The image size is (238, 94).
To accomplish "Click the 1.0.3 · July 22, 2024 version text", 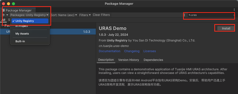I will pyautogui.click(x=113, y=35).
